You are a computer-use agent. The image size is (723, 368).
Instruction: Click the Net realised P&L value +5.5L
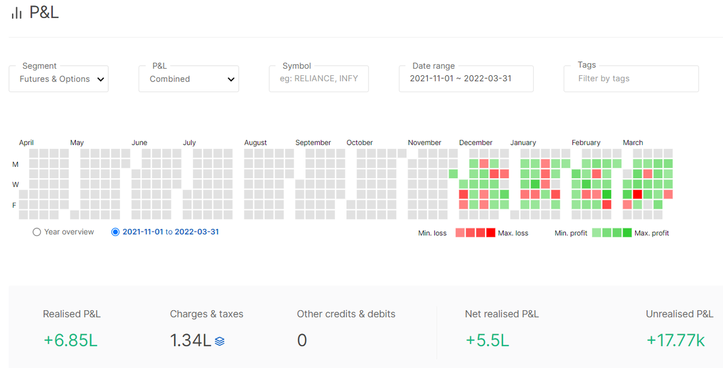coord(487,340)
